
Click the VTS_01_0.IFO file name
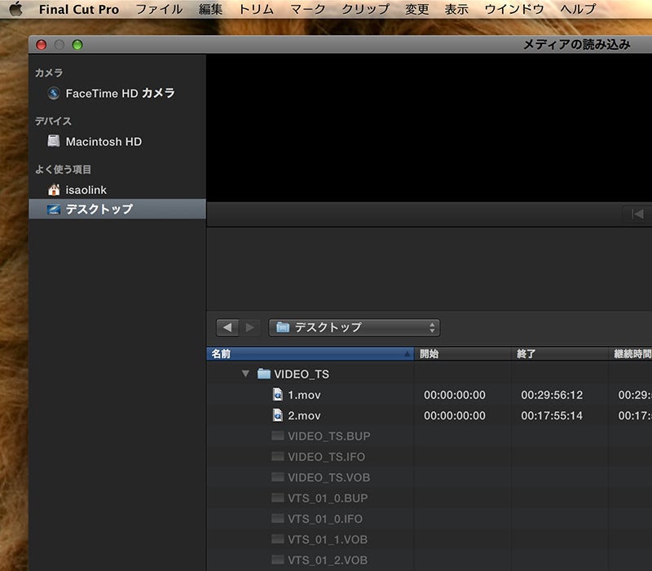325,519
